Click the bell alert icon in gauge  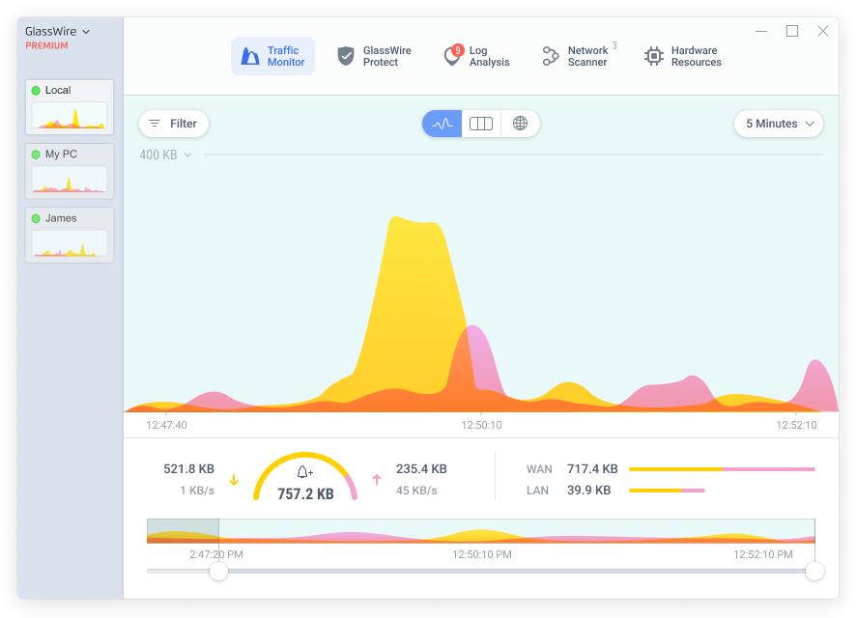click(304, 472)
